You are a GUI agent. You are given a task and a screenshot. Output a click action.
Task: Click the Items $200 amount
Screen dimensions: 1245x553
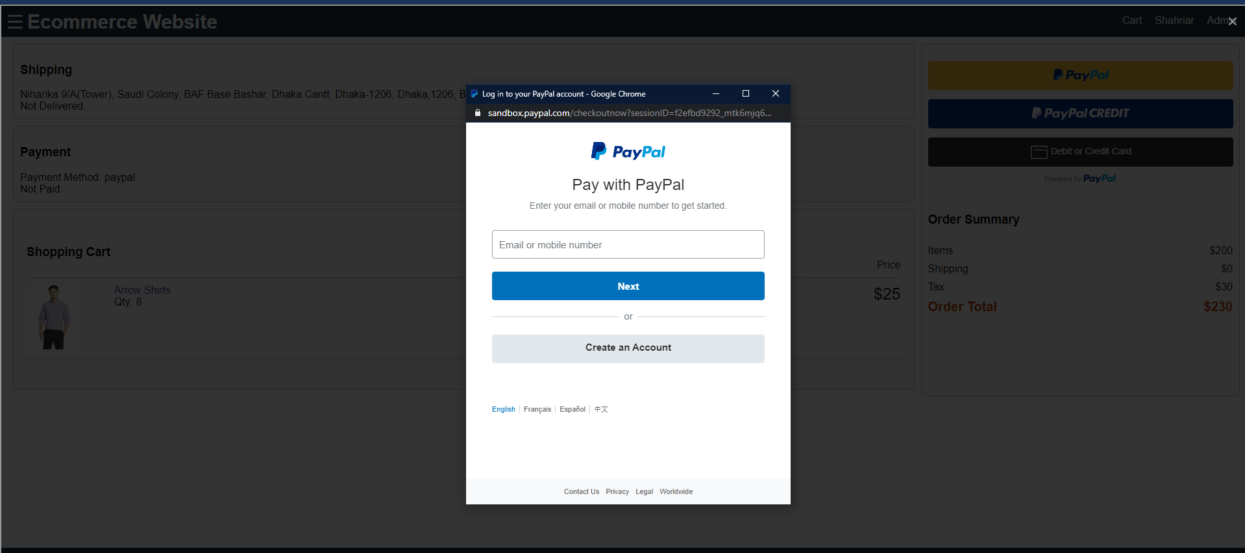[1221, 250]
